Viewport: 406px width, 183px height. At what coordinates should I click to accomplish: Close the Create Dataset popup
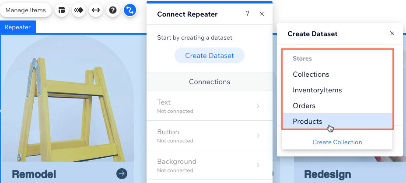coord(392,34)
